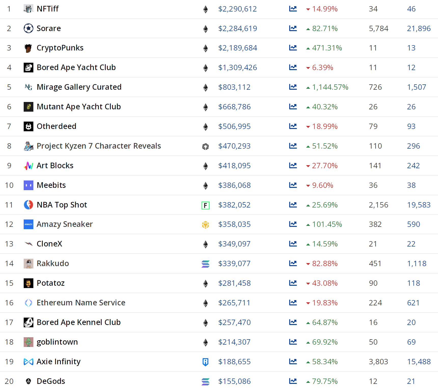The width and height of the screenshot is (438, 390).
Task: Open the Sorare collection link
Action: click(49, 29)
